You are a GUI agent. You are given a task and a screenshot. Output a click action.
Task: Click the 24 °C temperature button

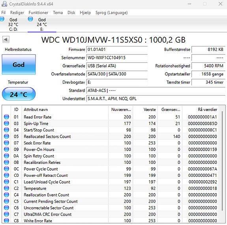pyautogui.click(x=19, y=94)
